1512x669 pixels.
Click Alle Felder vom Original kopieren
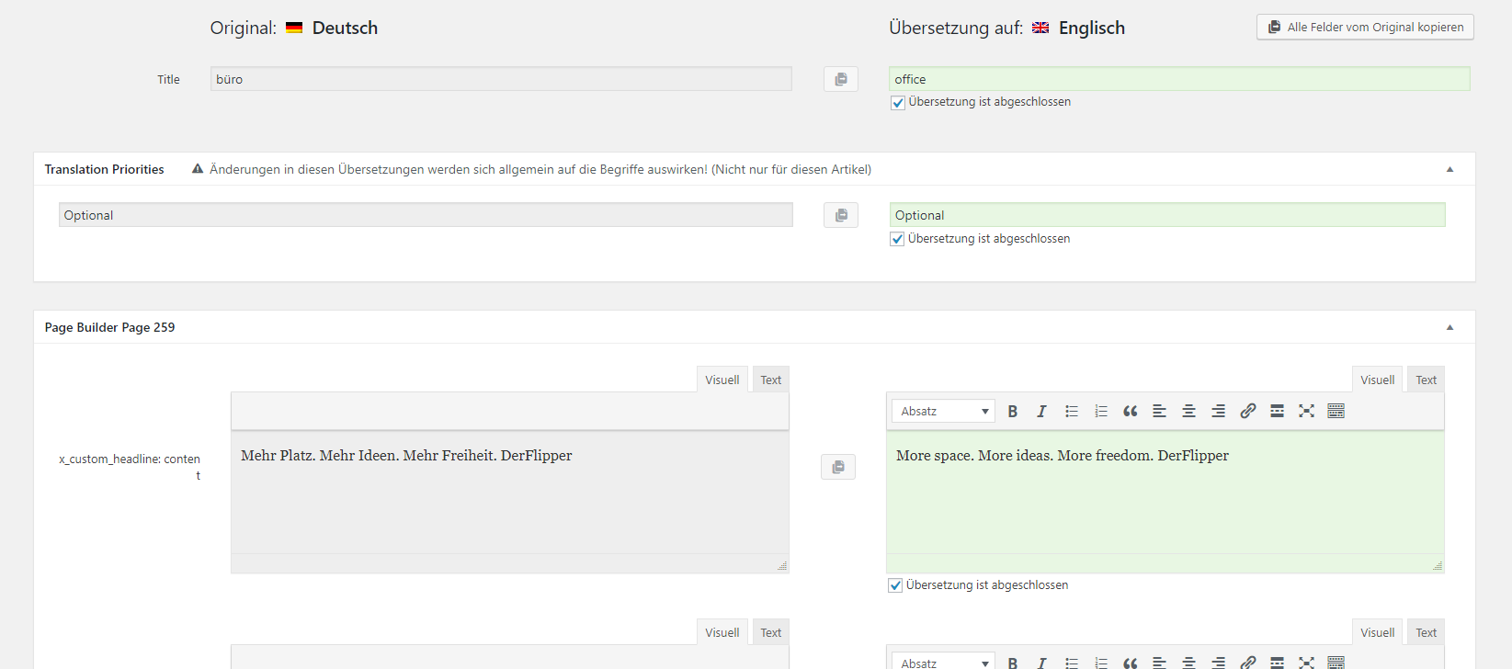(x=1365, y=27)
